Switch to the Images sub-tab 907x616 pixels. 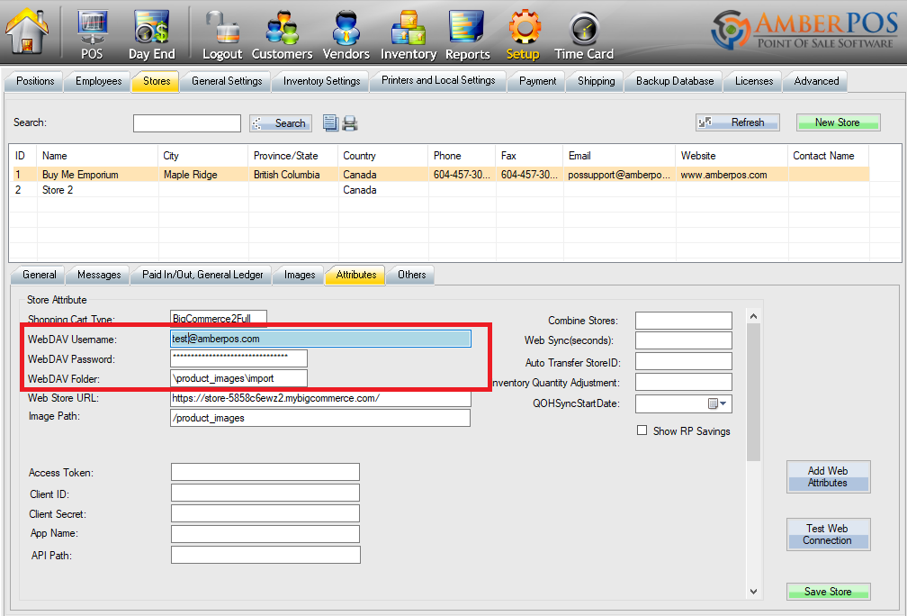(300, 275)
